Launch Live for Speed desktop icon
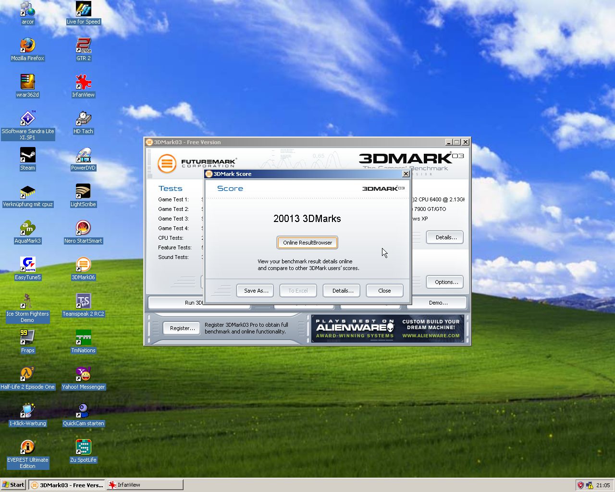Image resolution: width=615 pixels, height=492 pixels. 83,13
